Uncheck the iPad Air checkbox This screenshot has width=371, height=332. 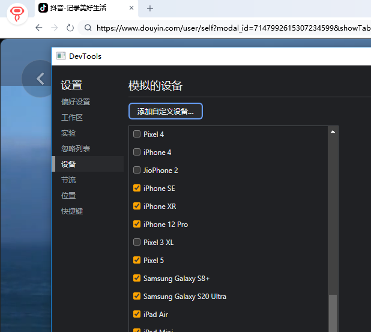tap(137, 314)
